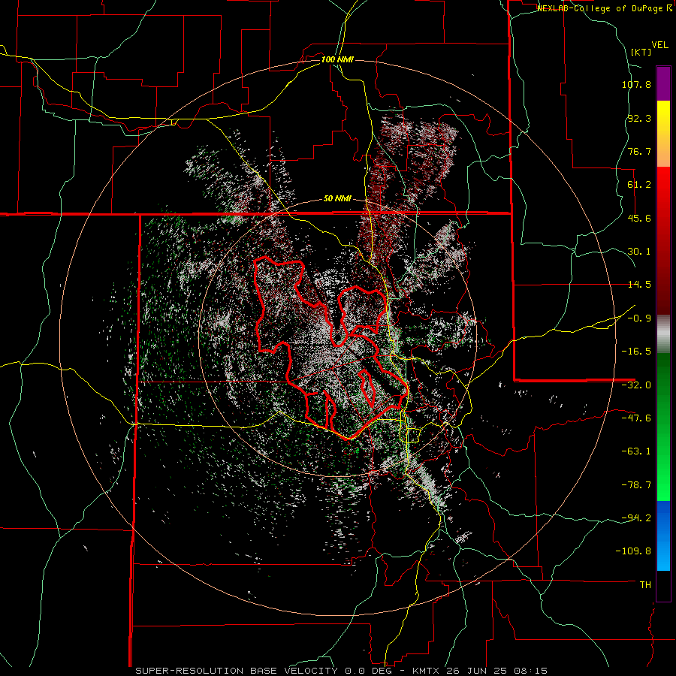Click the blue segment of the velocity color bar

(x=663, y=536)
